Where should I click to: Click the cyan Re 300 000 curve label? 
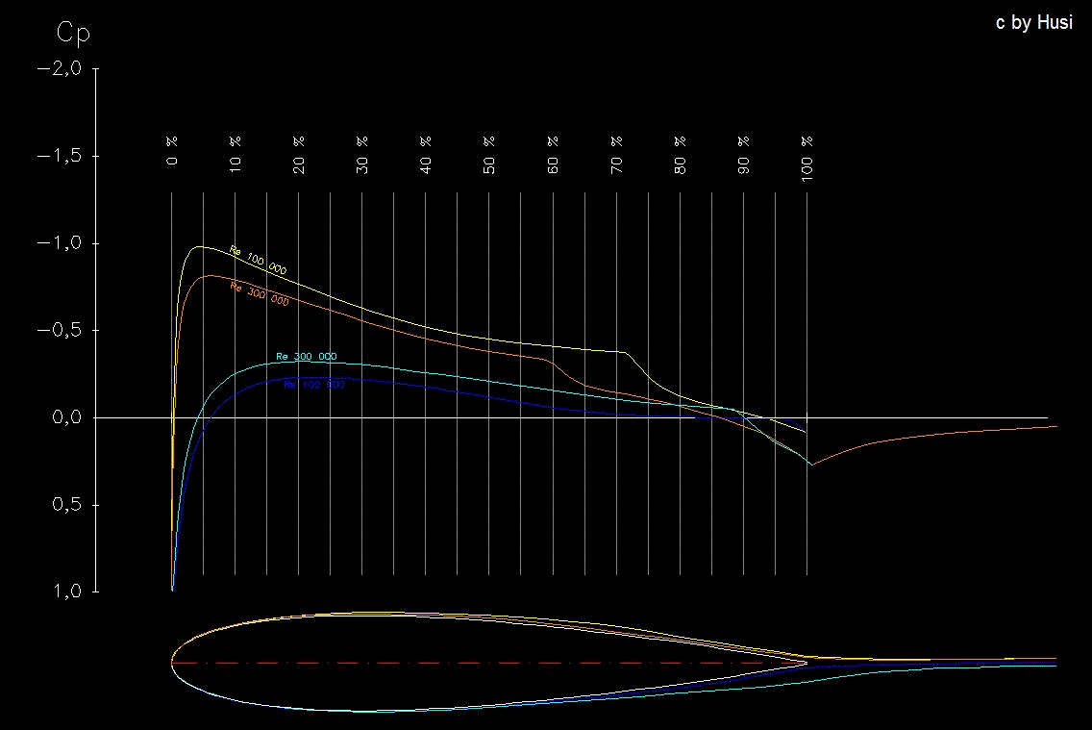click(306, 357)
